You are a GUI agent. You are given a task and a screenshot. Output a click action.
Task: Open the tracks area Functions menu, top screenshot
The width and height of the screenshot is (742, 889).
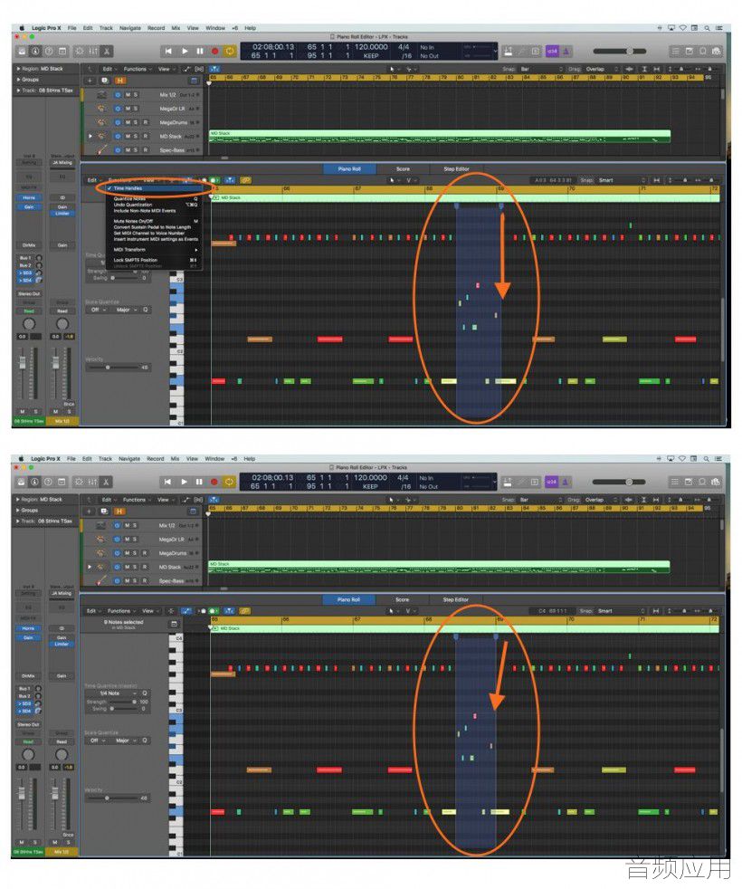coord(136,69)
